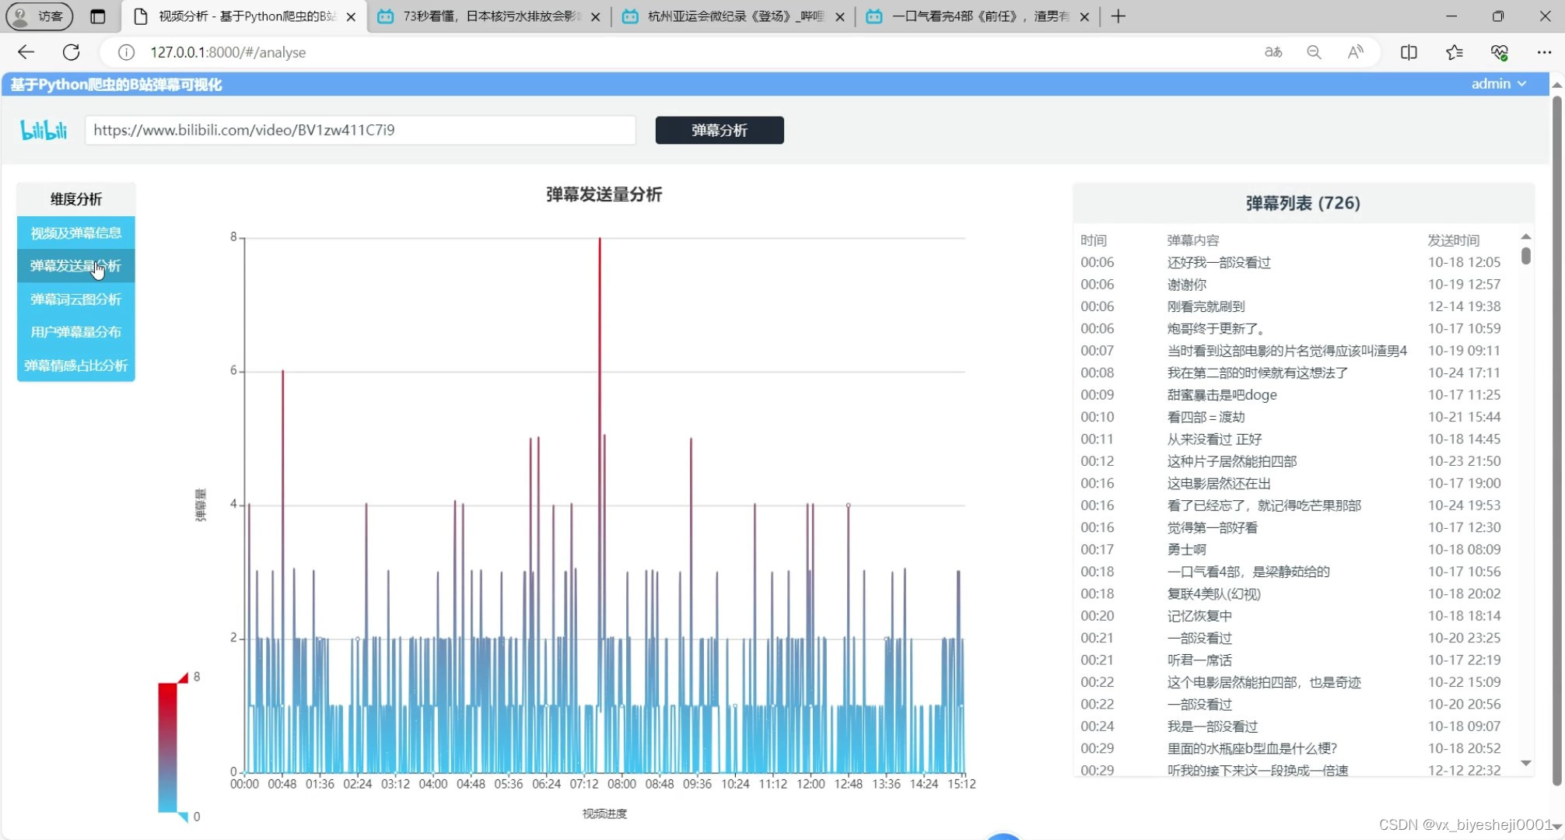
Task: Select 弹幕词云图分析 in the sidebar
Action: tap(75, 299)
